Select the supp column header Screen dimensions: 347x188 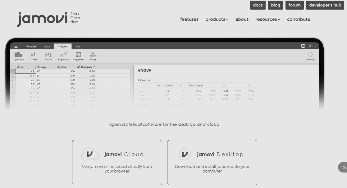pyautogui.click(x=46, y=67)
